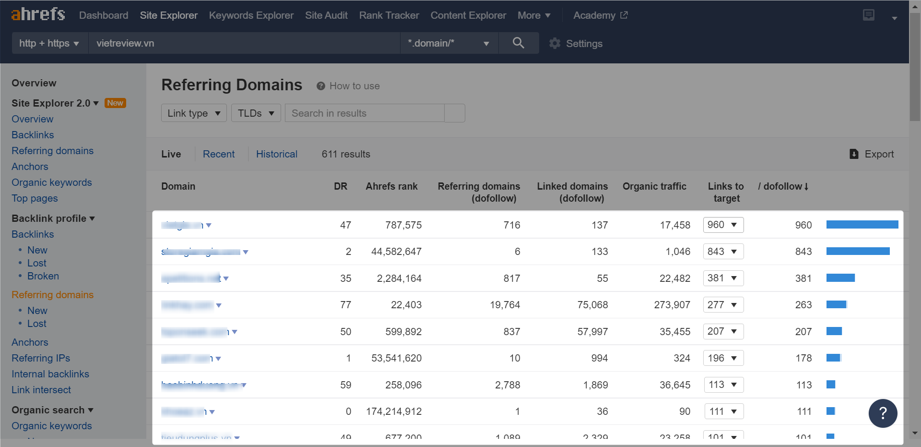Screen dimensions: 921x447
Task: Click the dofollow bar for the 381 row
Action: coord(840,278)
